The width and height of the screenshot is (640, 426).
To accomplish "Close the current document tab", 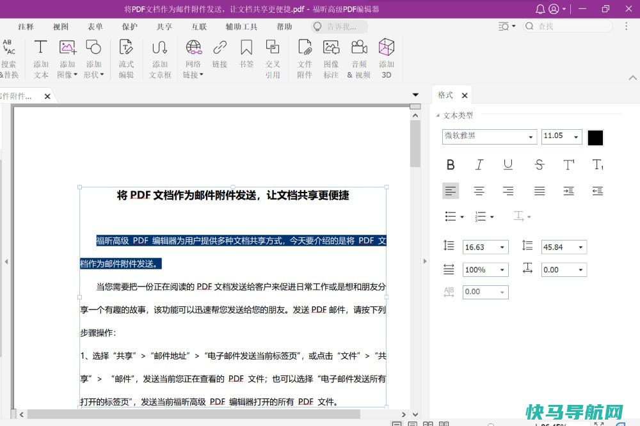I will [47, 97].
